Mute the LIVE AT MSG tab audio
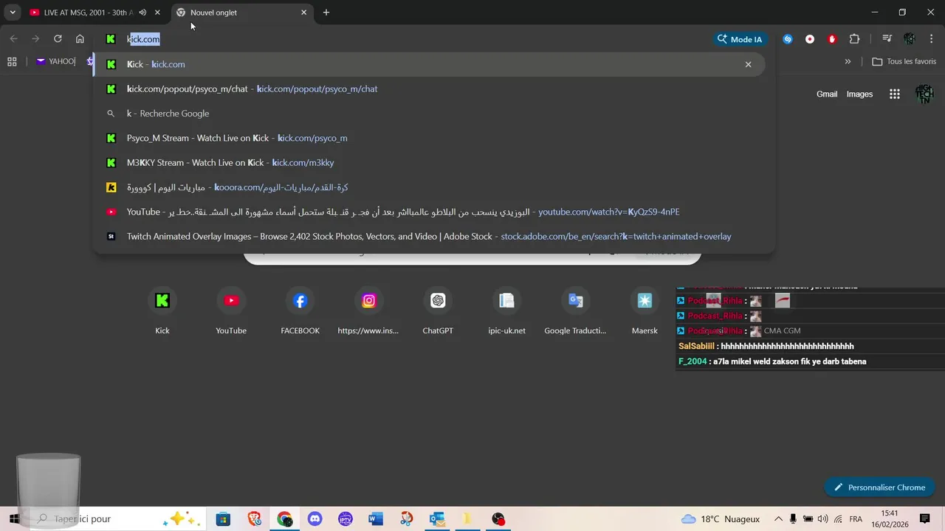The width and height of the screenshot is (945, 531). coord(142,13)
